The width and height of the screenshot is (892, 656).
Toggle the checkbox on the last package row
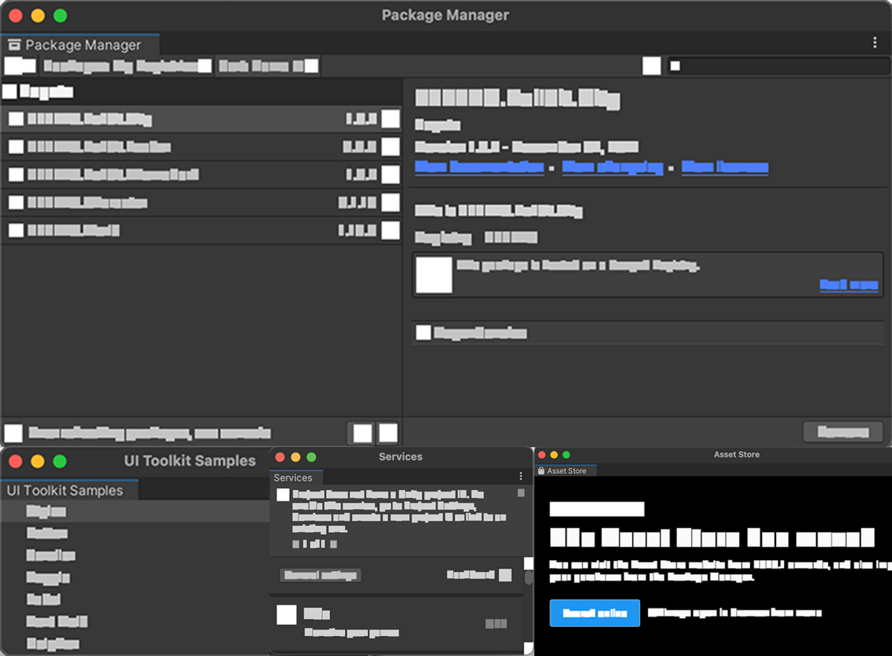tap(16, 230)
